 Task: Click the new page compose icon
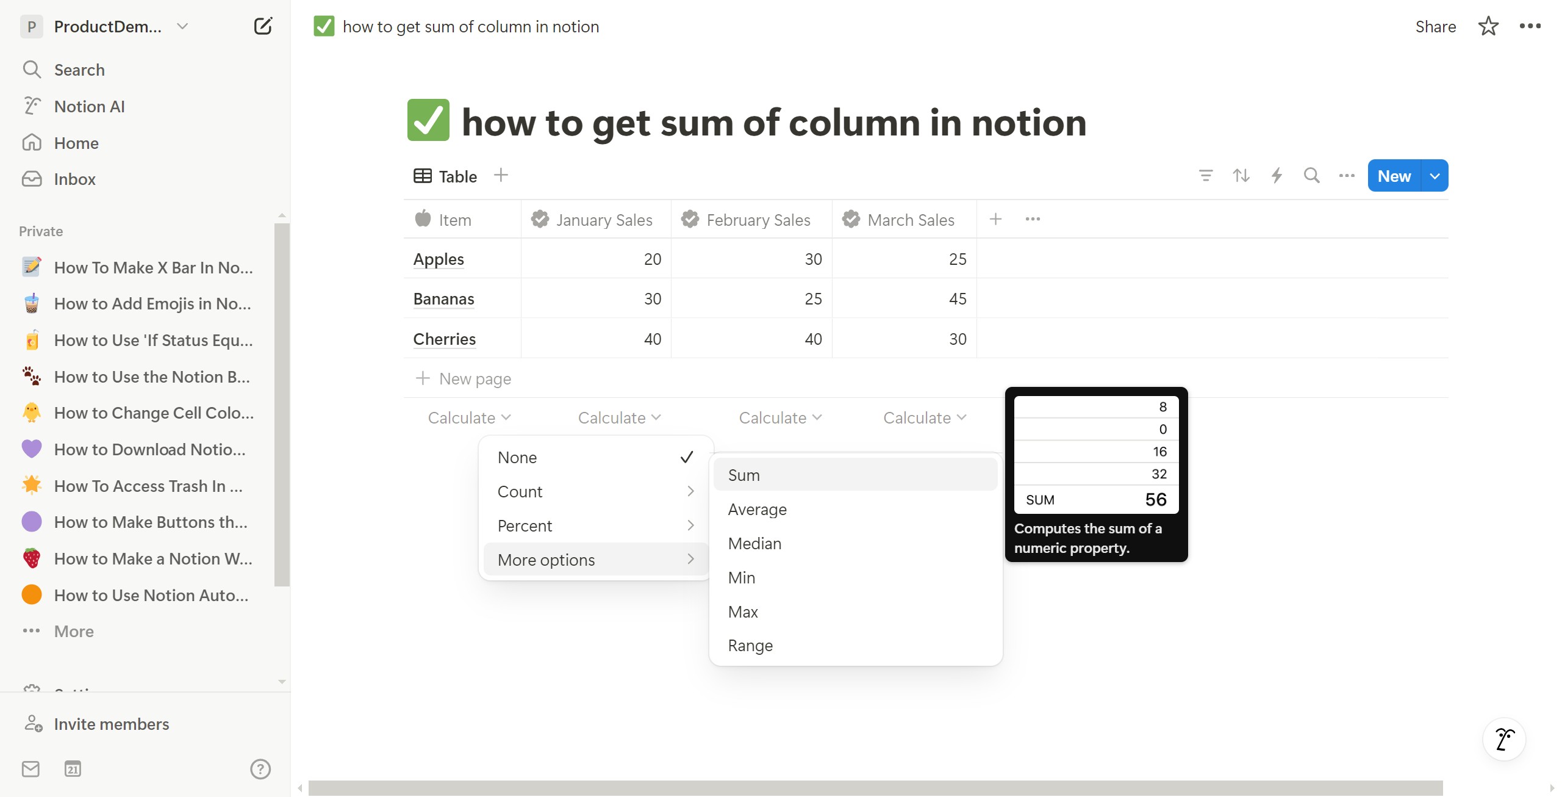click(262, 26)
